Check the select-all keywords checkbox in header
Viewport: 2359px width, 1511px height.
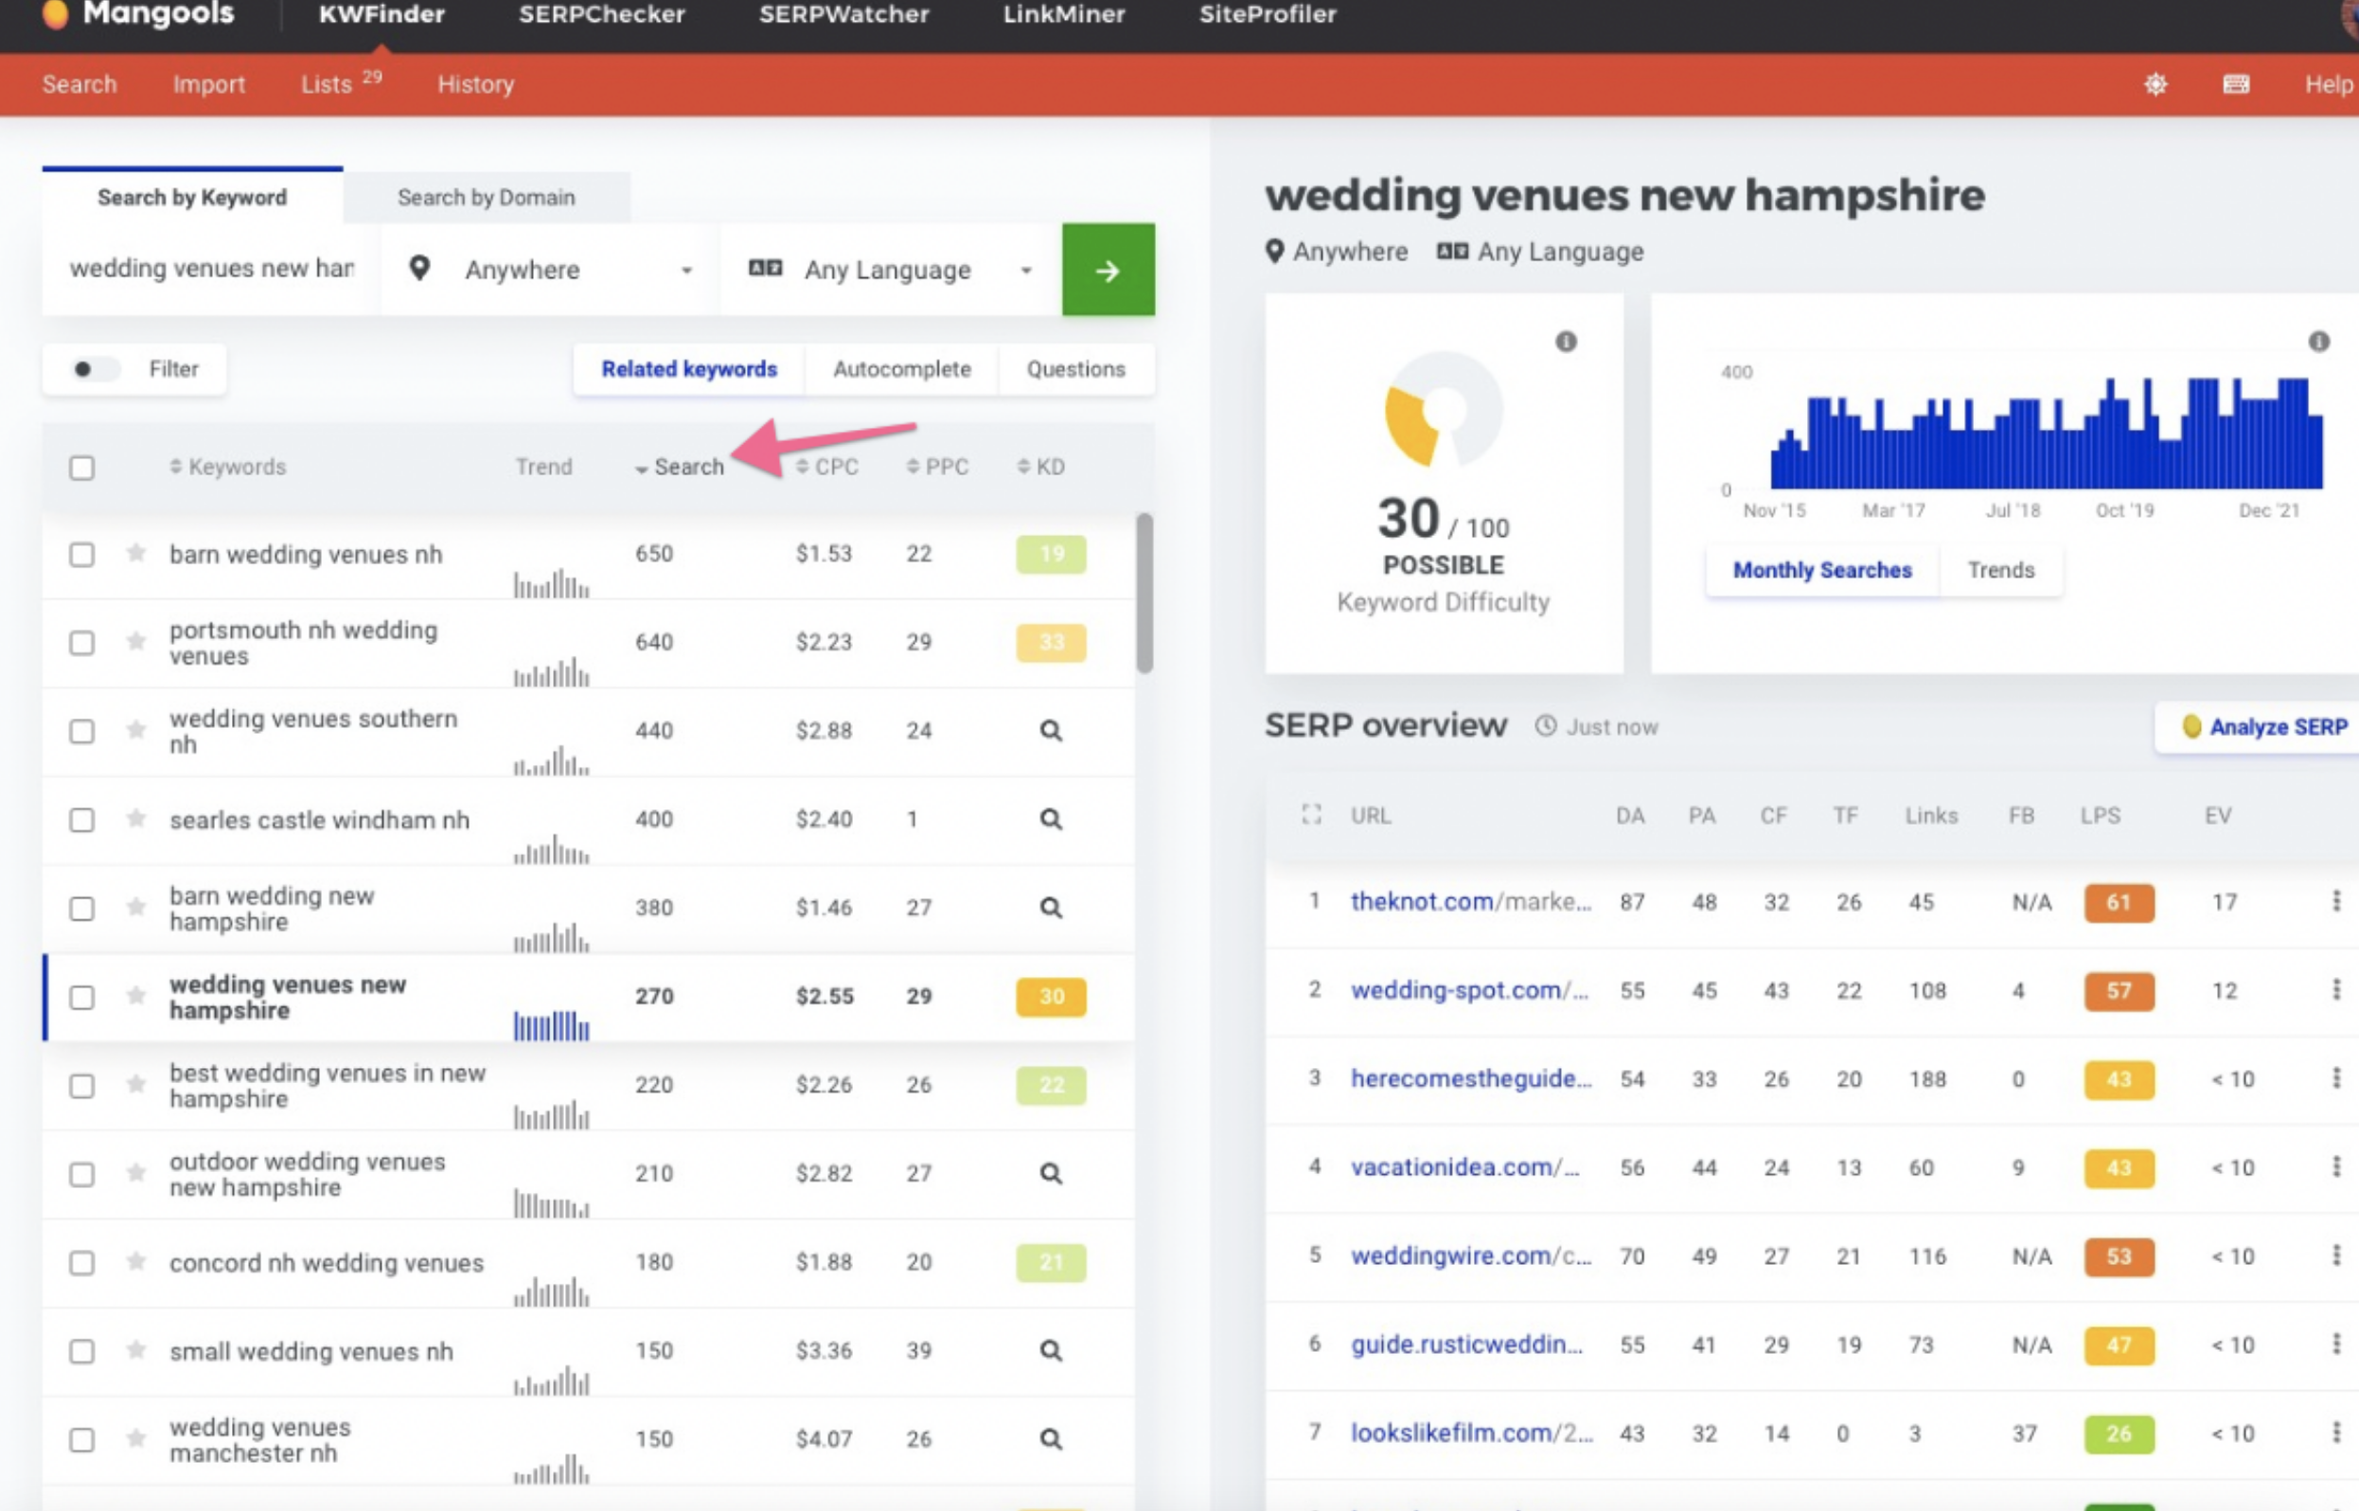[x=82, y=467]
